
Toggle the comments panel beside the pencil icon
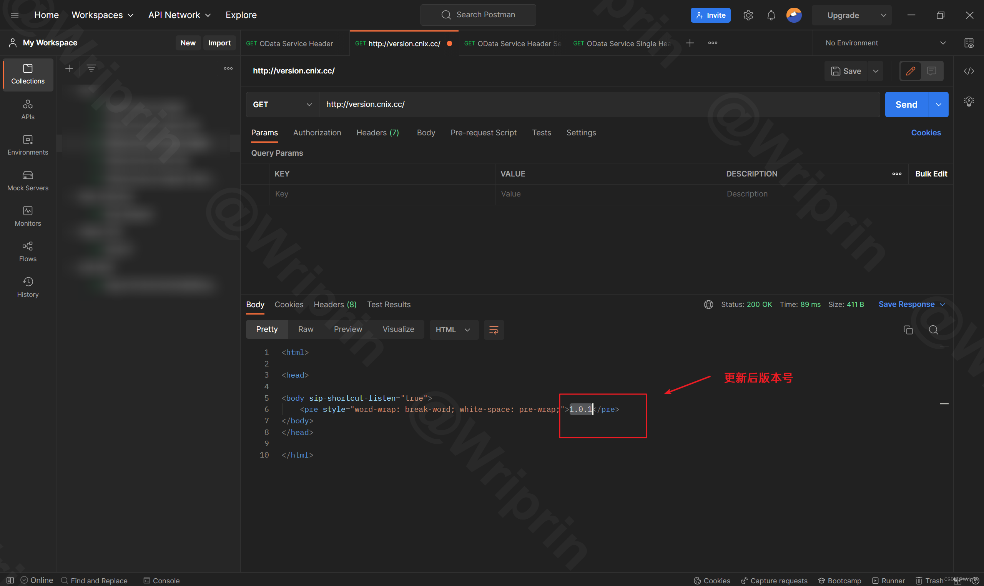point(931,71)
